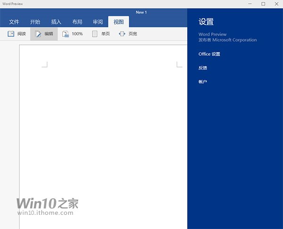Maximize the Word Preview window
This screenshot has height=229, width=283.
tap(263, 4)
